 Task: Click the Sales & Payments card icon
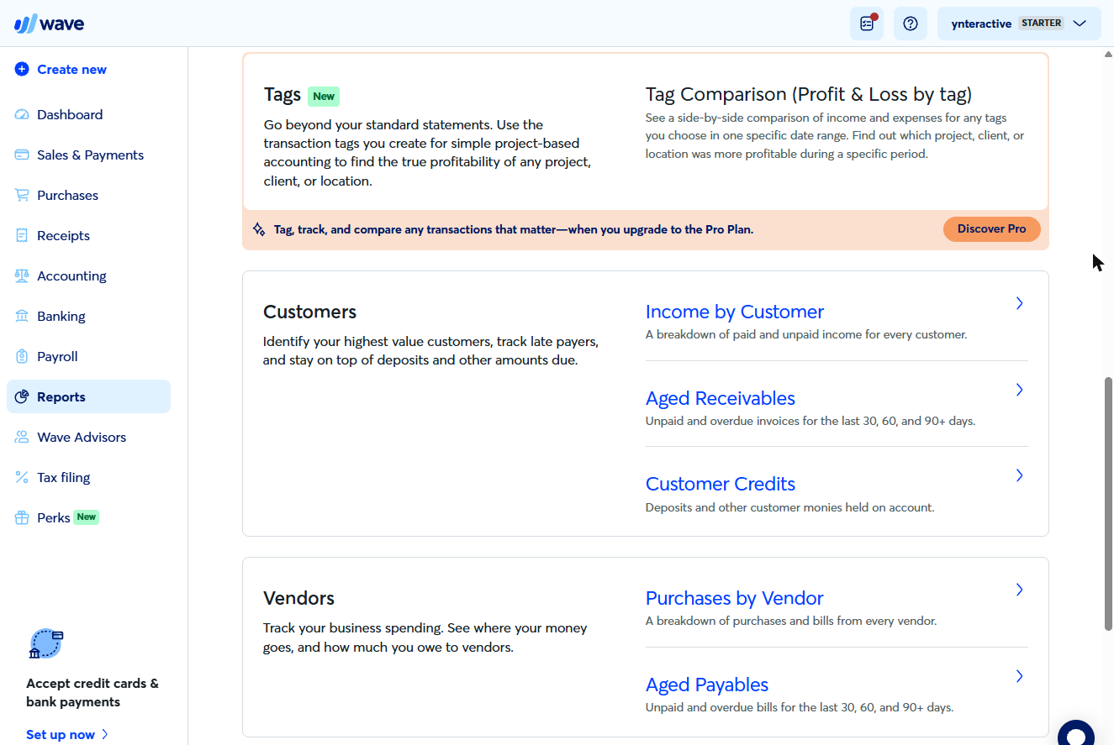pyautogui.click(x=22, y=155)
